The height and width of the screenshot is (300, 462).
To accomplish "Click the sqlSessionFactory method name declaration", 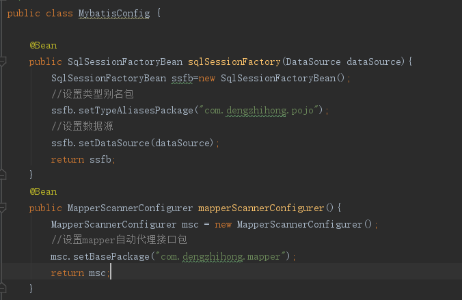I will (x=234, y=62).
